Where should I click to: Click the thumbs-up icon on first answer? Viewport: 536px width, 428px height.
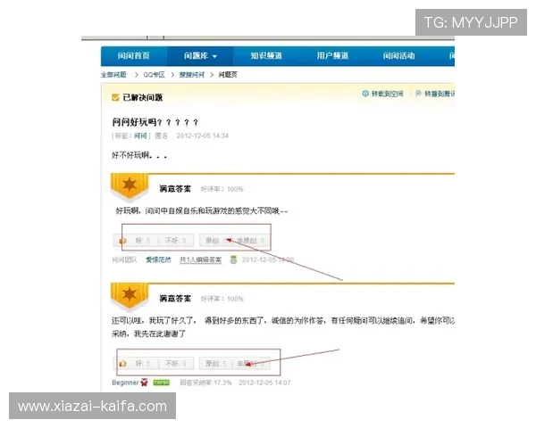coord(122,241)
